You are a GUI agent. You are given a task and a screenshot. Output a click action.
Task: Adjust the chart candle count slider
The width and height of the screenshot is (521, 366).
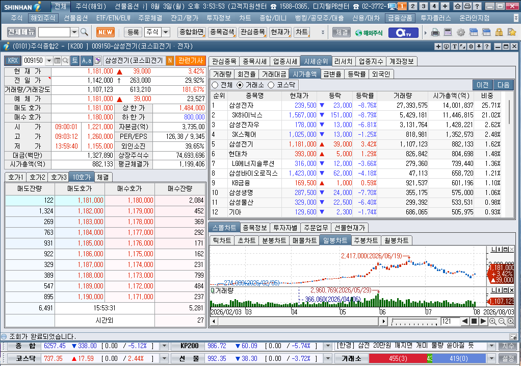414,322
